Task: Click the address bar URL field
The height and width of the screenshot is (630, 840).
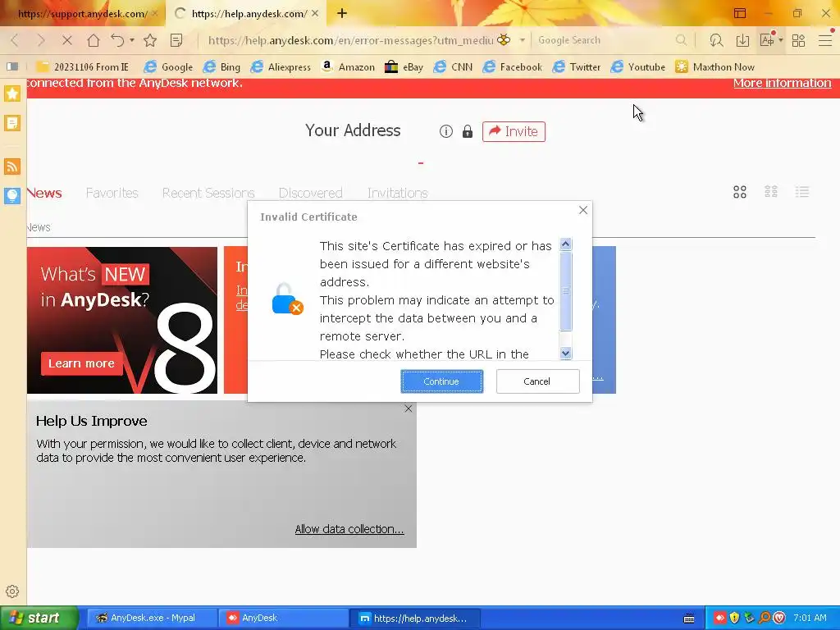Action: [350, 40]
